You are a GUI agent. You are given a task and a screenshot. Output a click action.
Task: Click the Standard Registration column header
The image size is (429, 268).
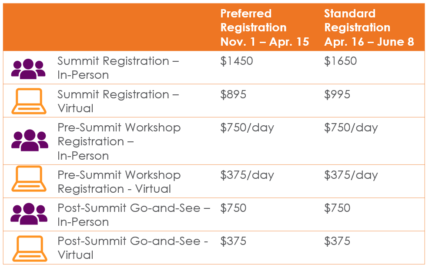[x=369, y=27]
